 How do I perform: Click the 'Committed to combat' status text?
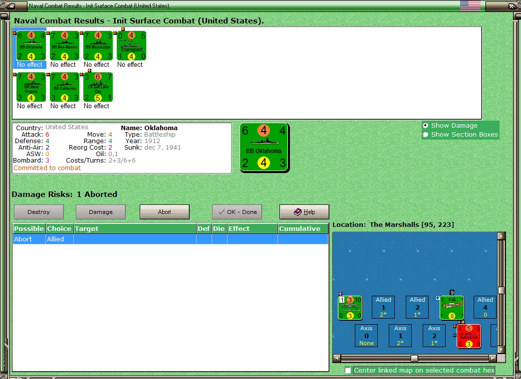coord(47,168)
